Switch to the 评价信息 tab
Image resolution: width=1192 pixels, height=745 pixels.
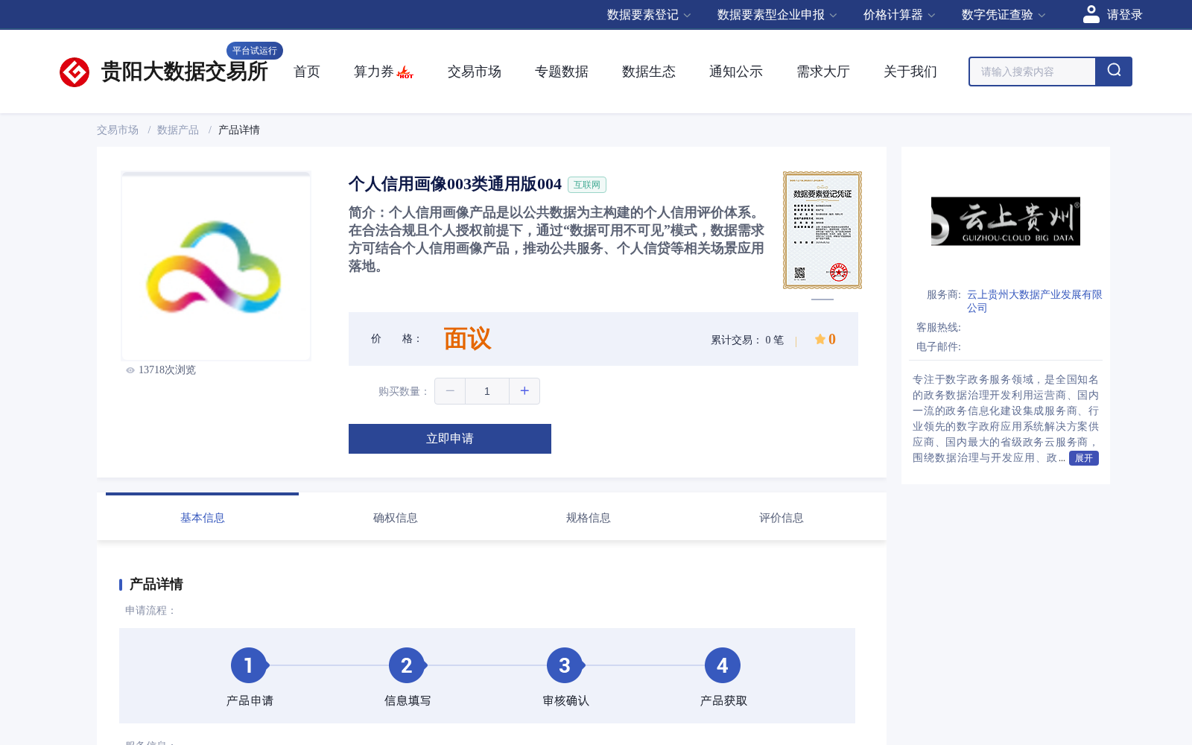(x=782, y=518)
